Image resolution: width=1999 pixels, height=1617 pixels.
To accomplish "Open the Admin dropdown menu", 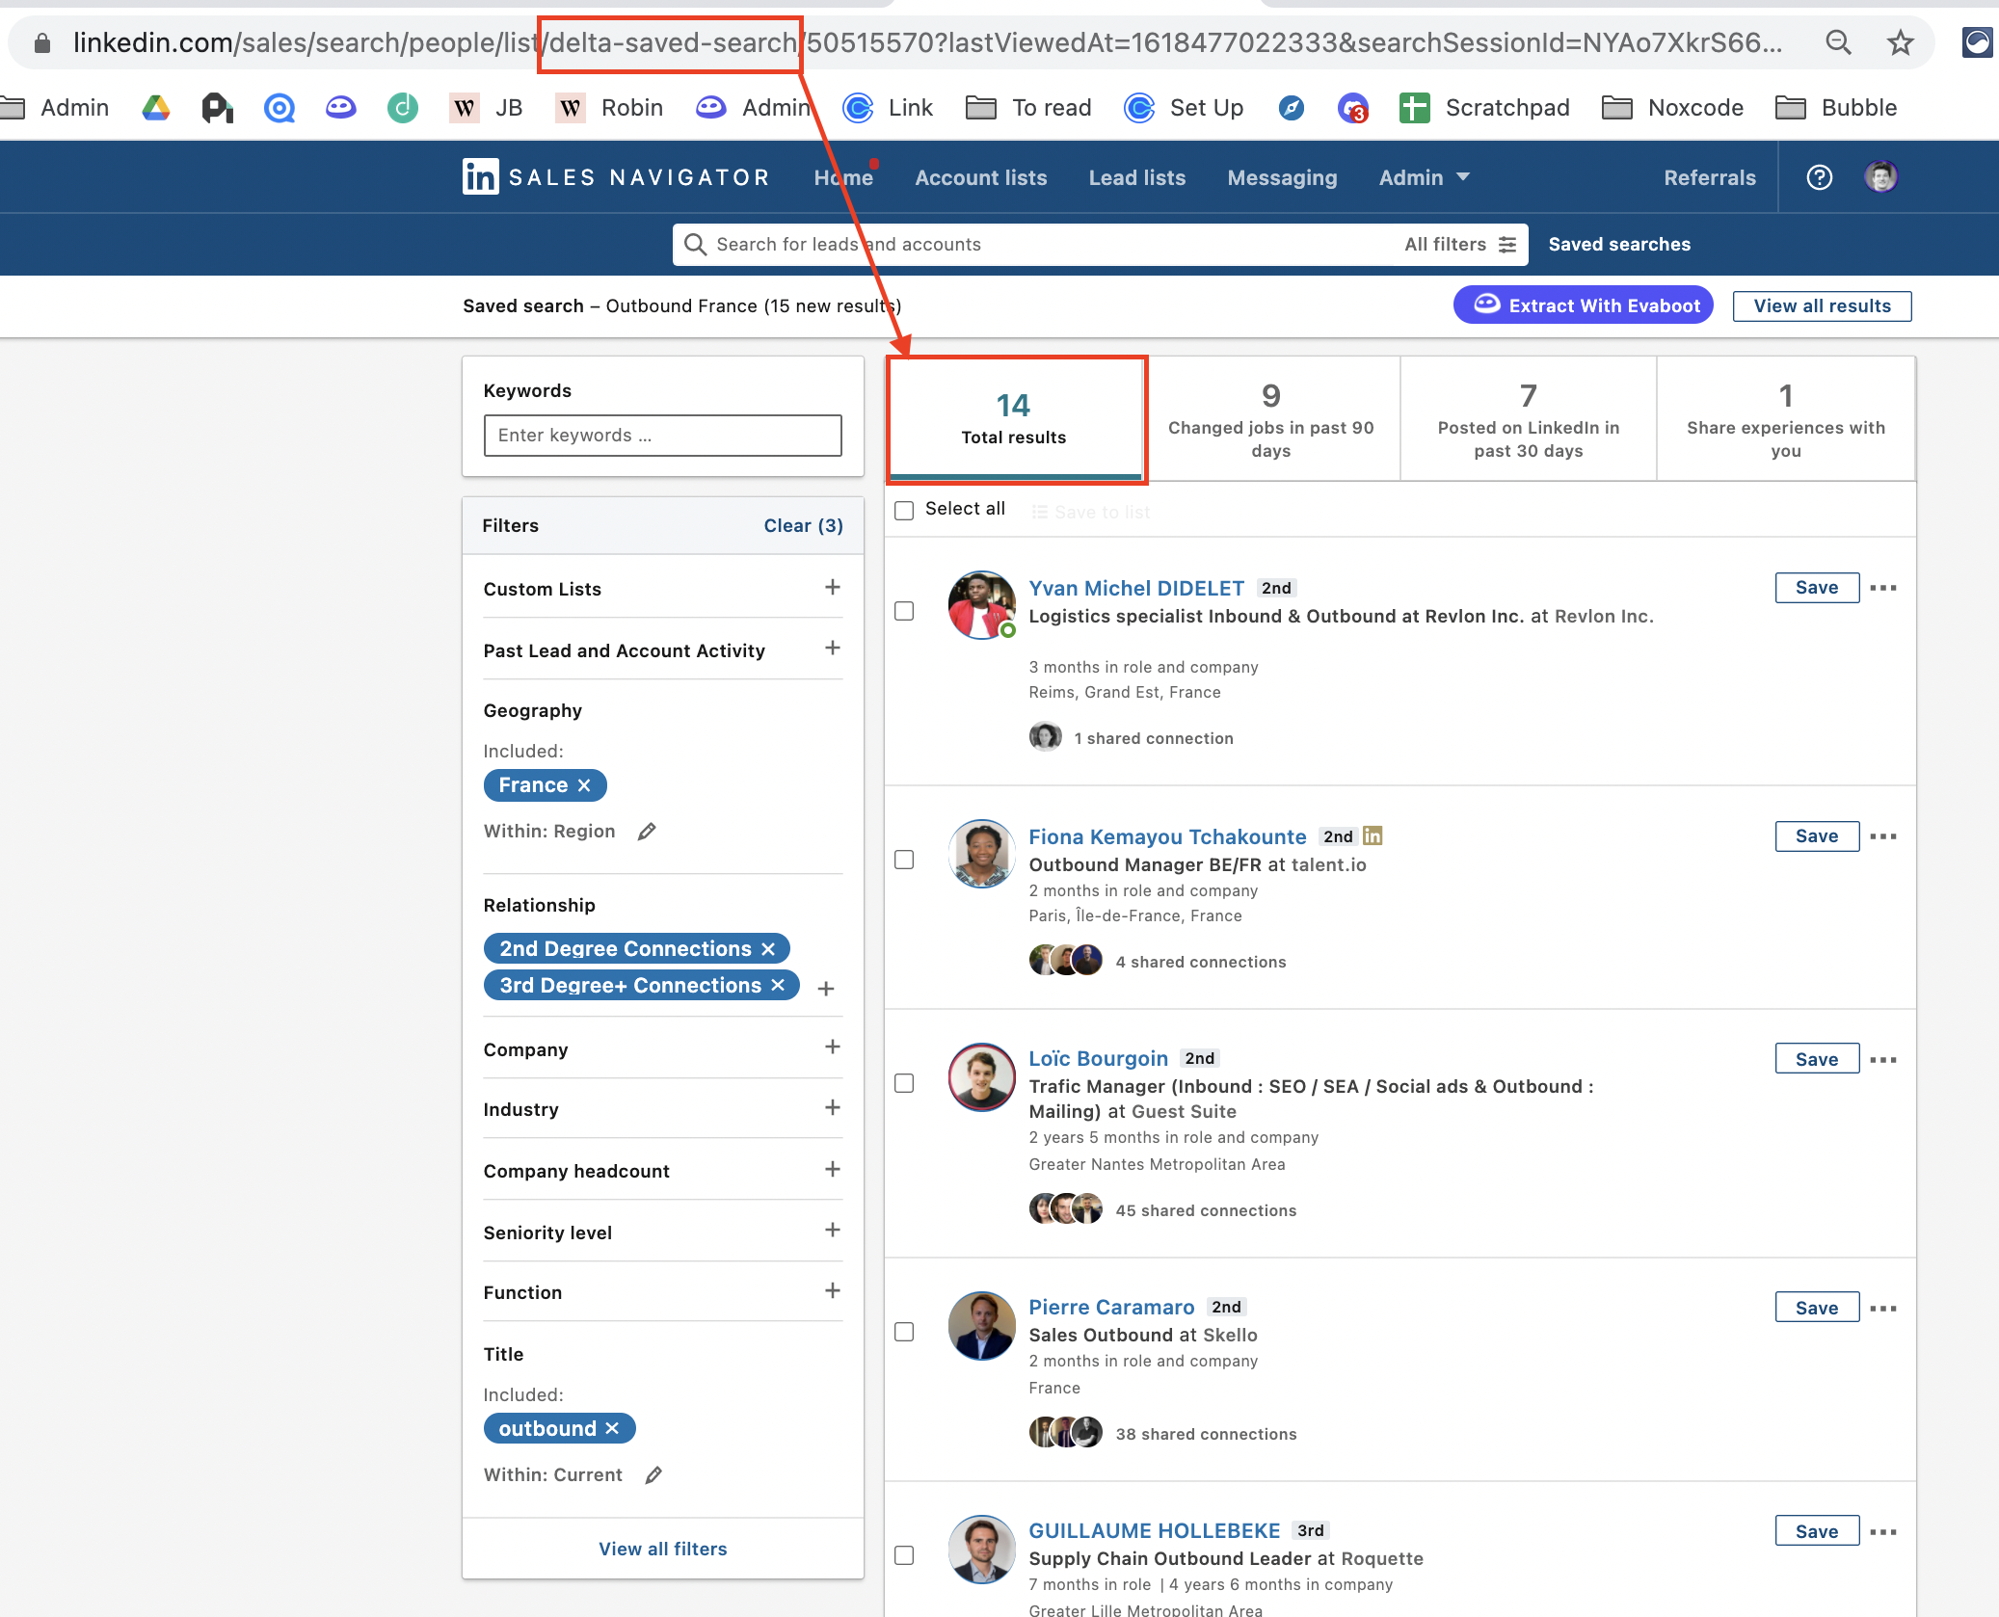I will (x=1424, y=177).
